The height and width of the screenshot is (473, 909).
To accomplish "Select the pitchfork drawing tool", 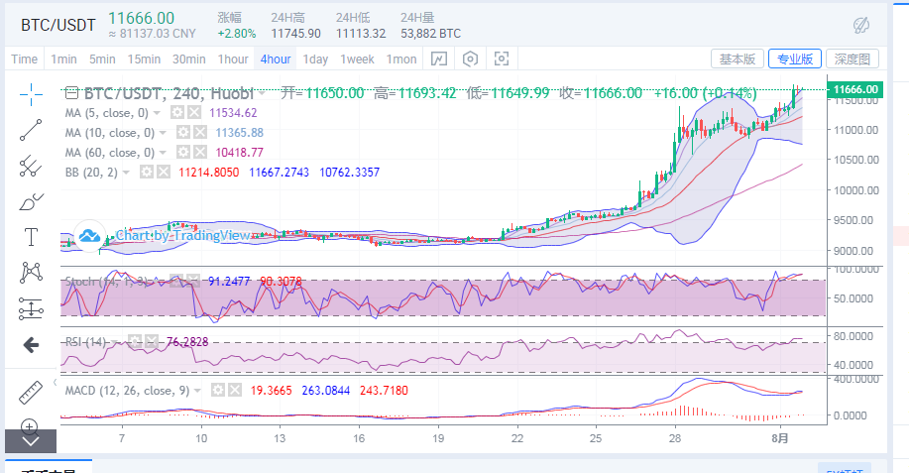I will [31, 165].
